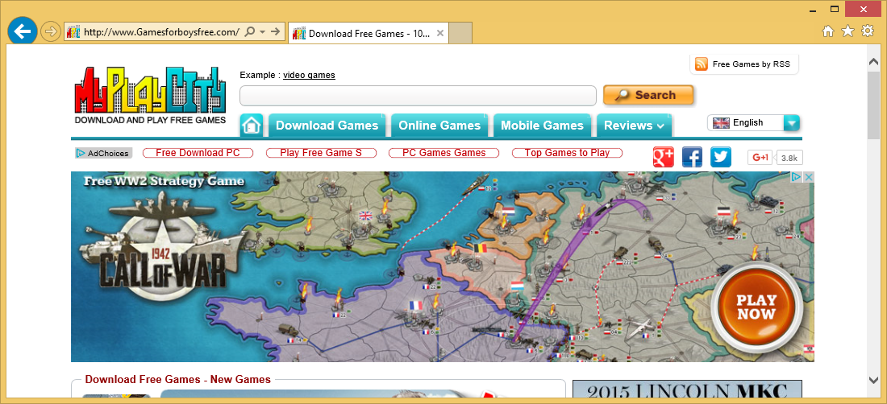Click the orange RSS feed icon
The width and height of the screenshot is (887, 404).
702,64
